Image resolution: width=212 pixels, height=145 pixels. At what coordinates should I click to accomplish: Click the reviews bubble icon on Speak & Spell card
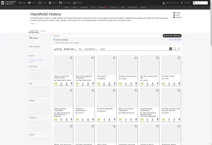(x=71, y=83)
